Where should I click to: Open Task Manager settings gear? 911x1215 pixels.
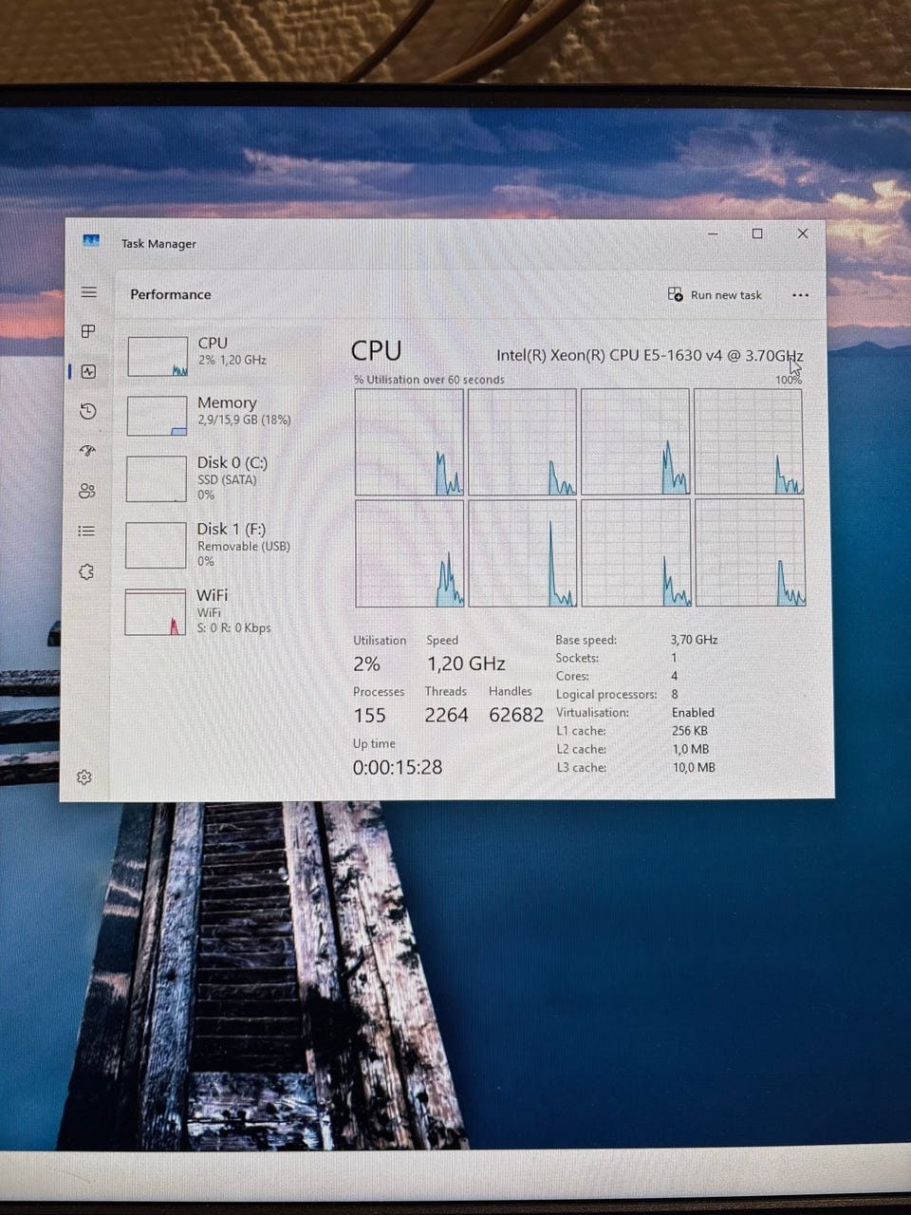click(x=84, y=777)
